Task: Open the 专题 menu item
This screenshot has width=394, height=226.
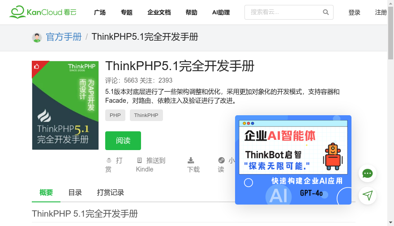Action: pyautogui.click(x=127, y=13)
